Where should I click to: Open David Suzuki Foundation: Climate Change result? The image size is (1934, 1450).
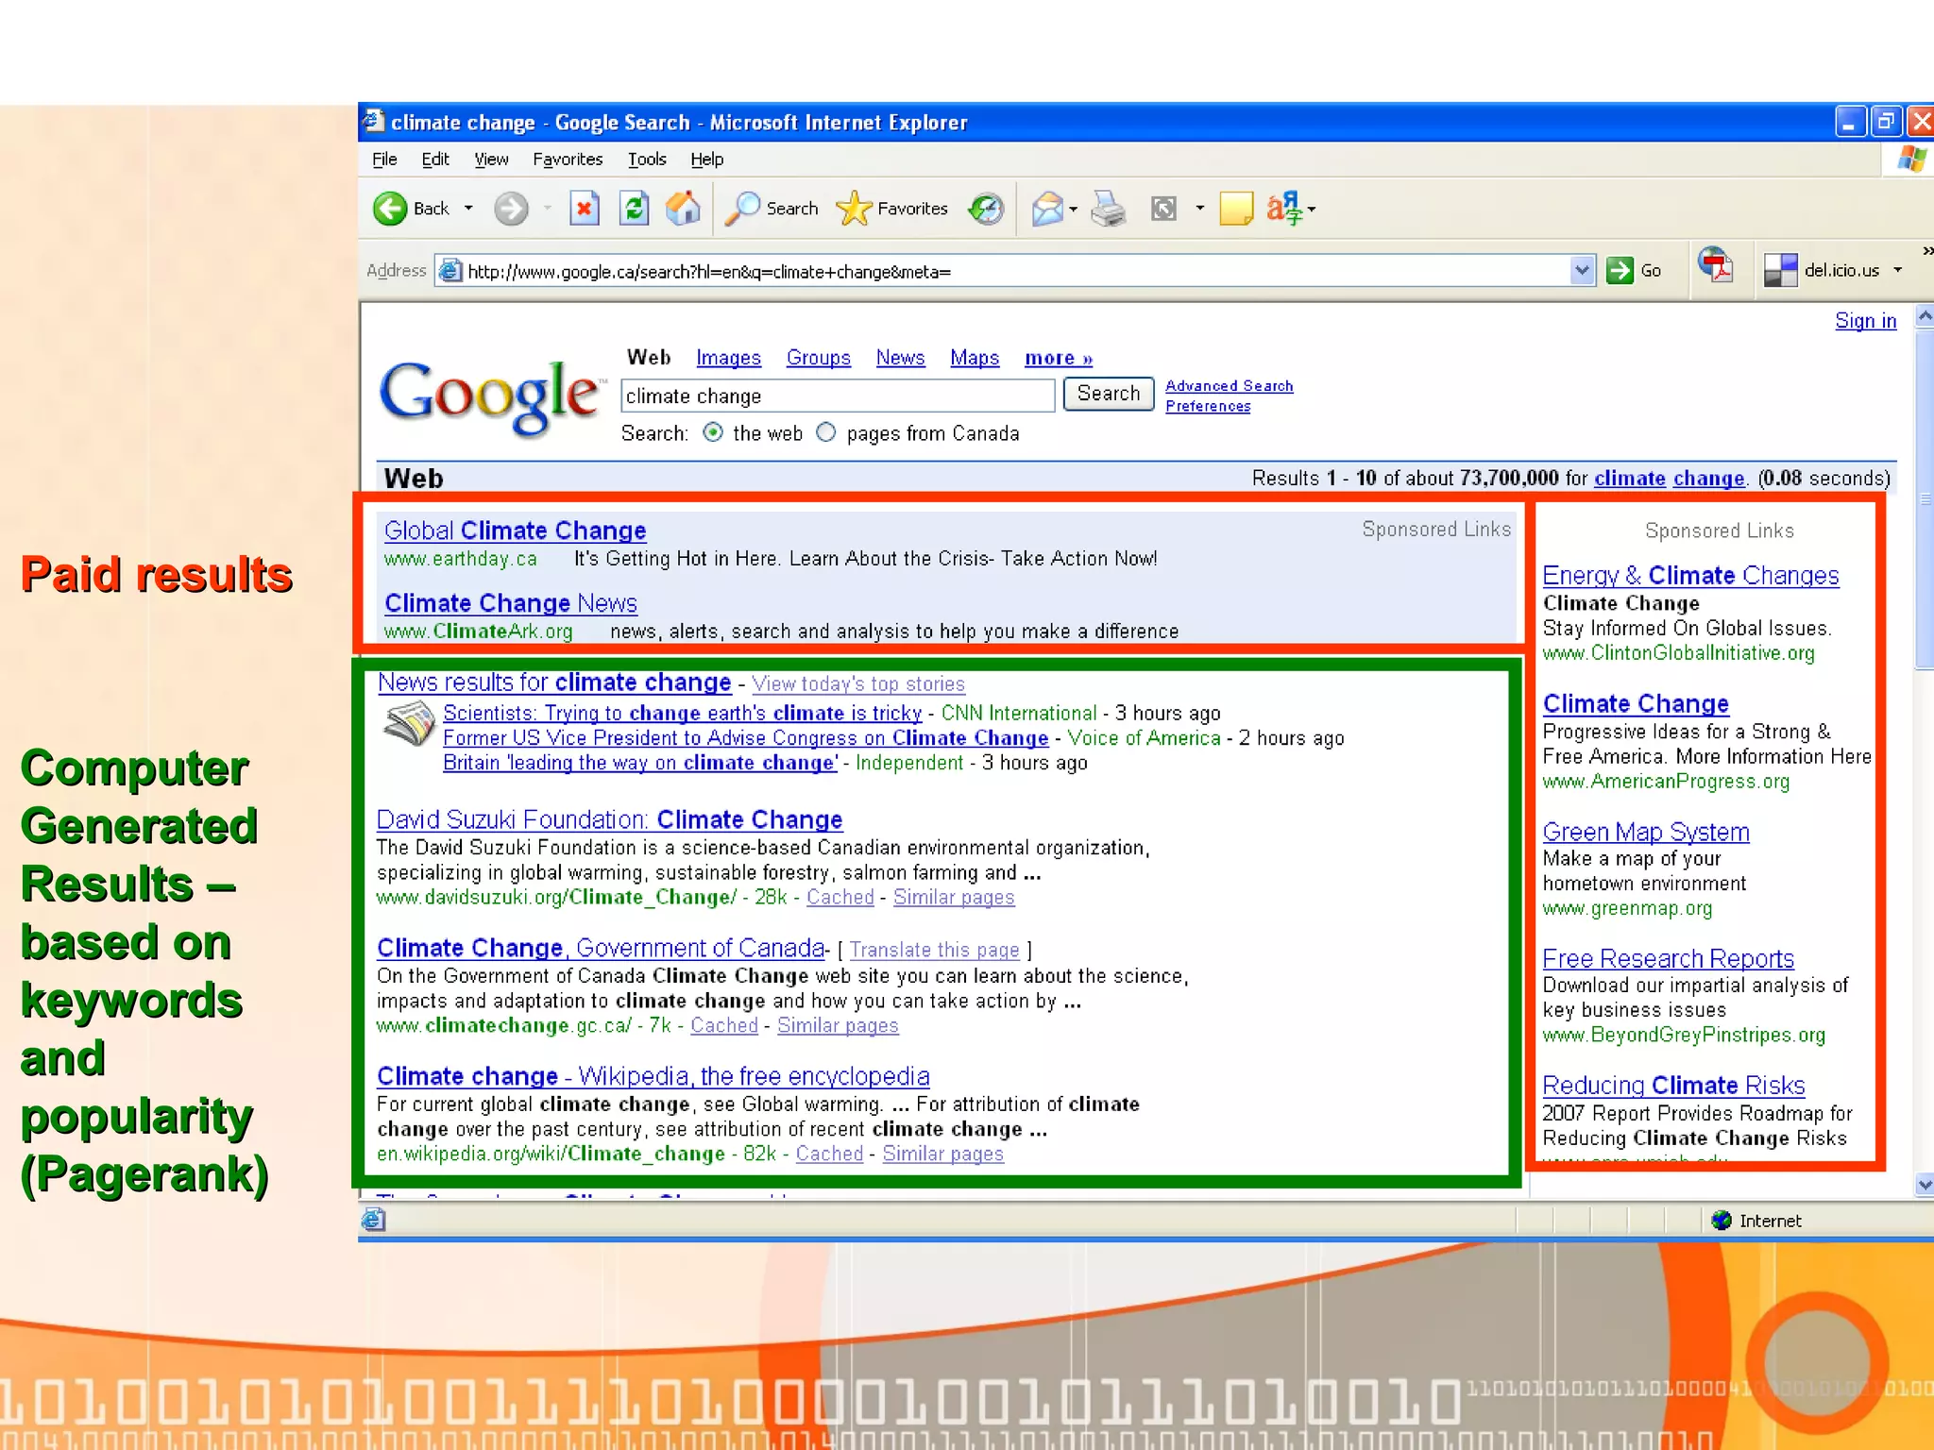(609, 819)
